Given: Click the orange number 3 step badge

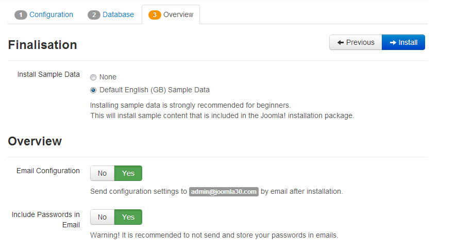Looking at the screenshot, I should (155, 15).
